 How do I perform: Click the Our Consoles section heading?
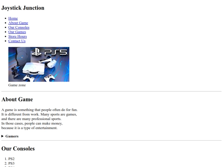(x=18, y=148)
